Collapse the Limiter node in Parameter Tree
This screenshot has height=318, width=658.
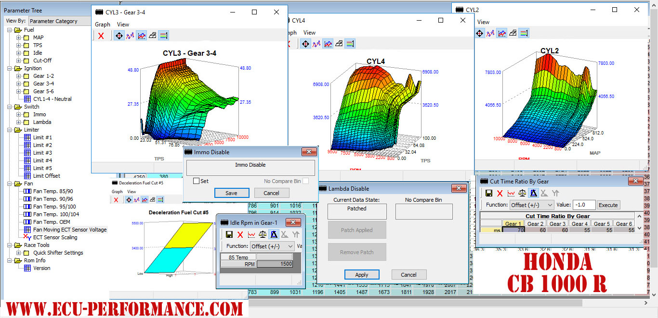tap(10, 130)
